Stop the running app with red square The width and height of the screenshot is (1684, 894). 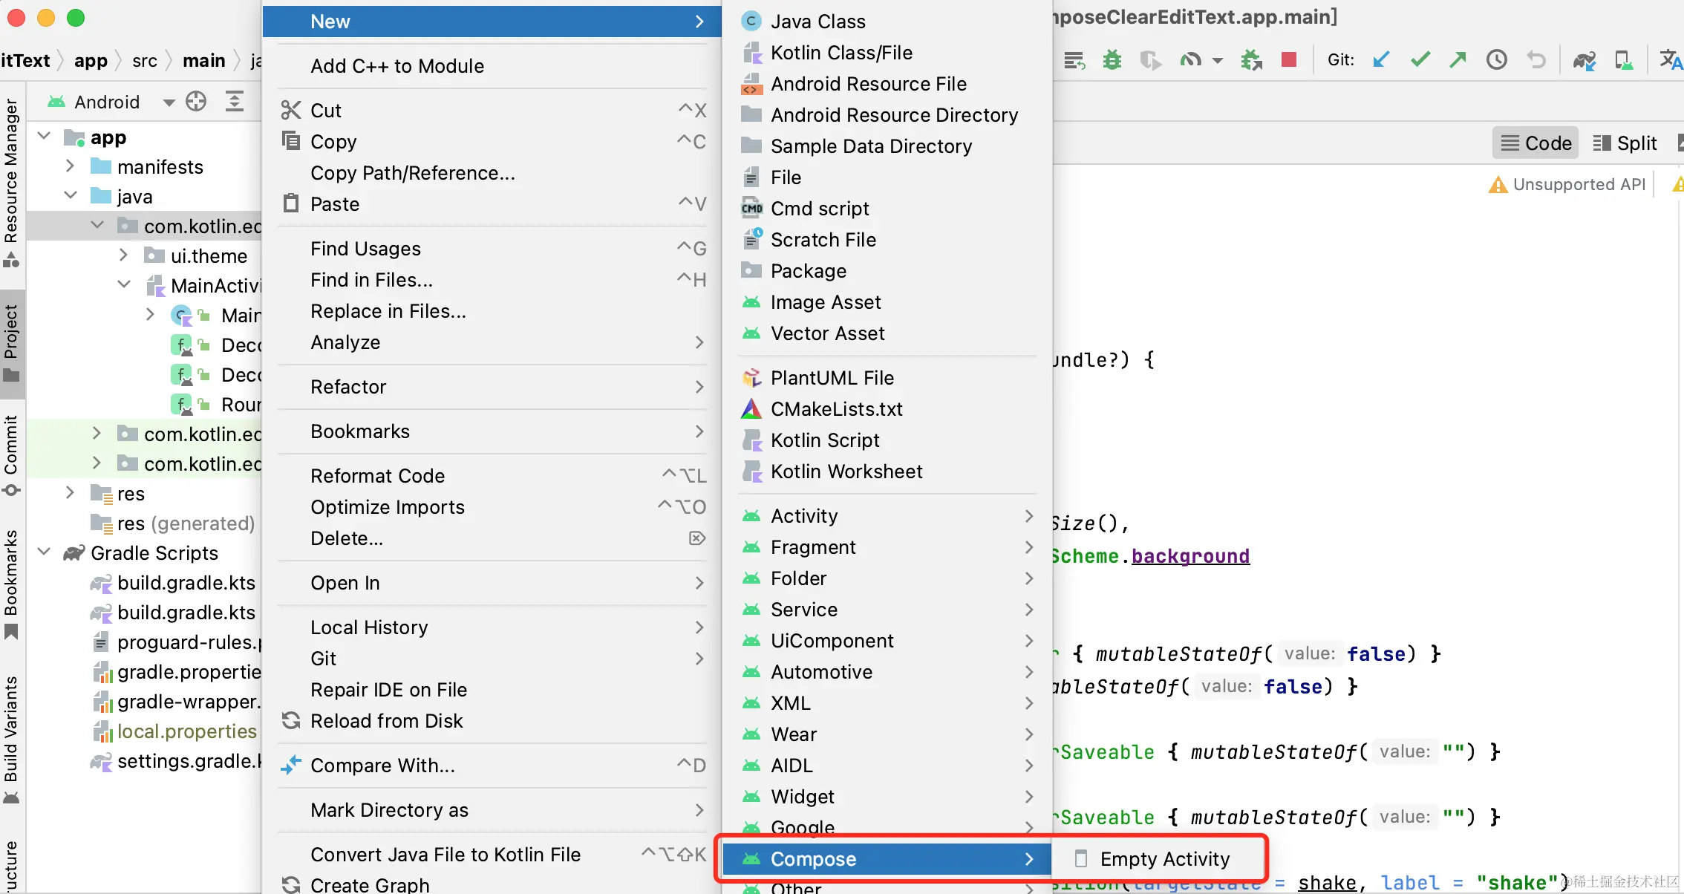(x=1289, y=60)
